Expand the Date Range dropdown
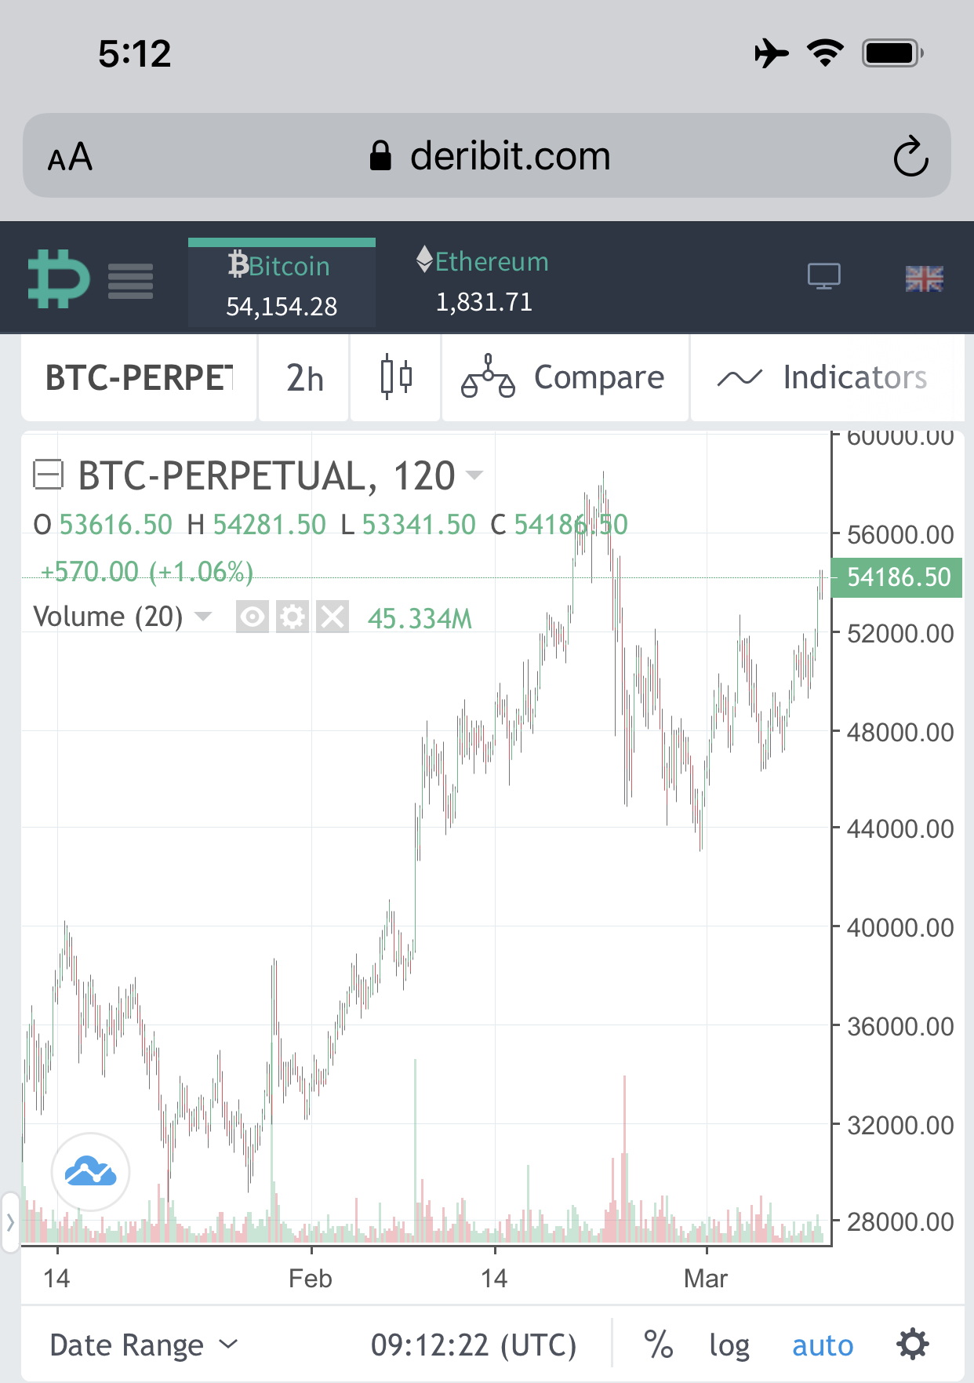Screen dimensions: 974x1383 click(x=143, y=1345)
